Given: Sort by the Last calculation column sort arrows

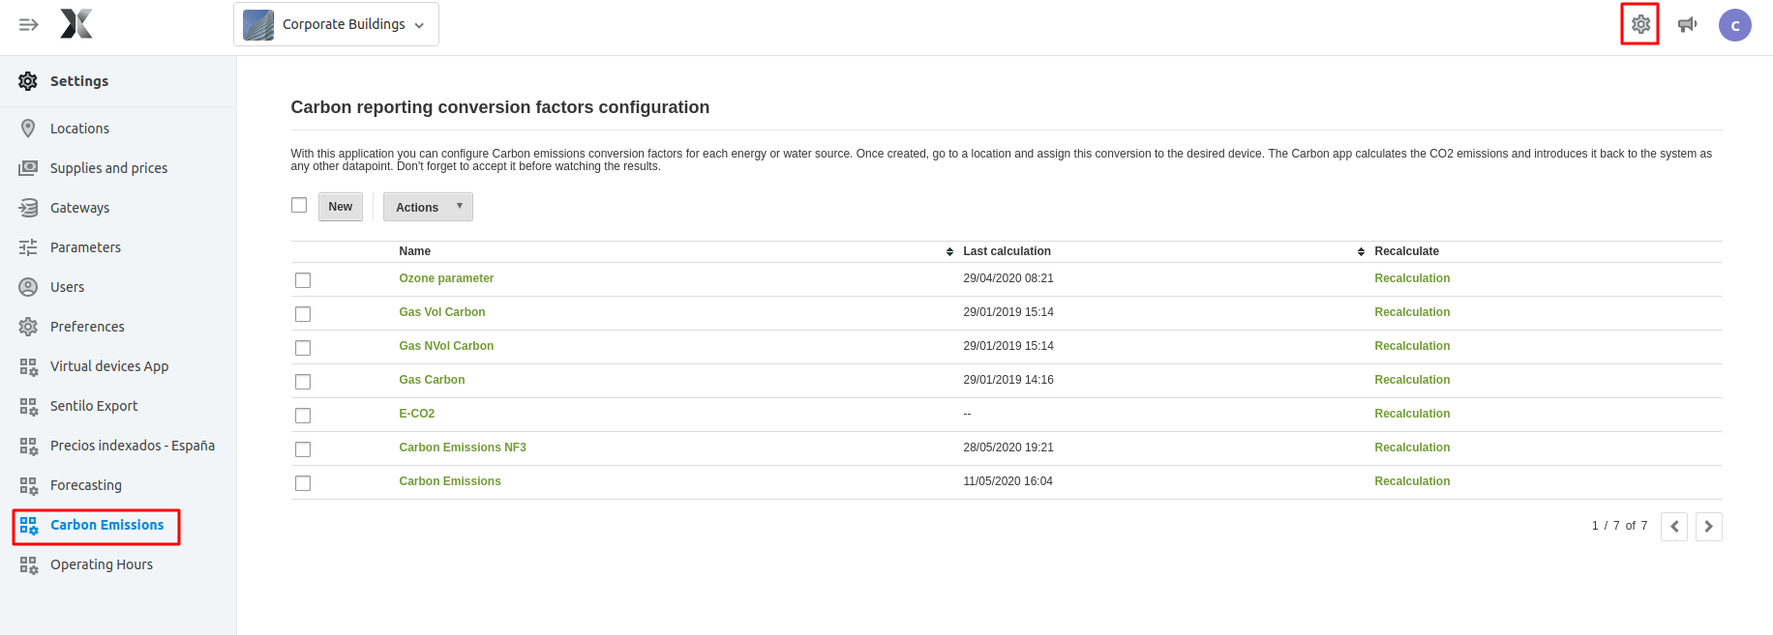Looking at the screenshot, I should (x=1361, y=251).
